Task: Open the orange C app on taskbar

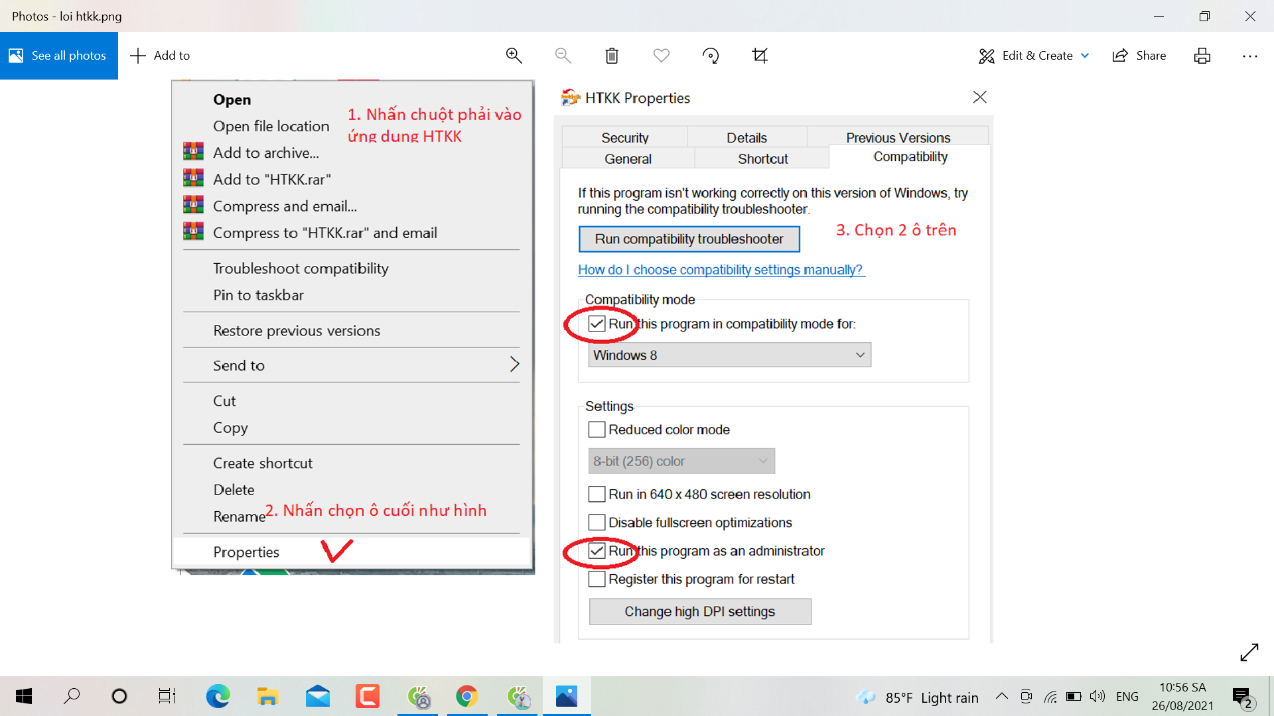Action: pos(368,696)
